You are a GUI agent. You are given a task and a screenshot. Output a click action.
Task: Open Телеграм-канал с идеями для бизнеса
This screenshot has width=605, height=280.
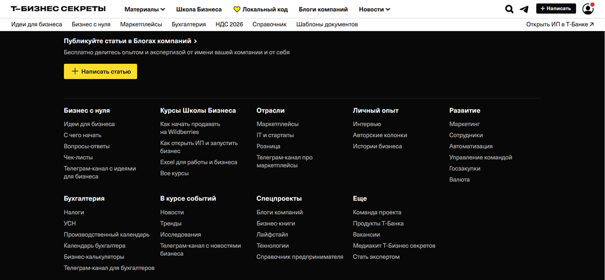pos(100,173)
